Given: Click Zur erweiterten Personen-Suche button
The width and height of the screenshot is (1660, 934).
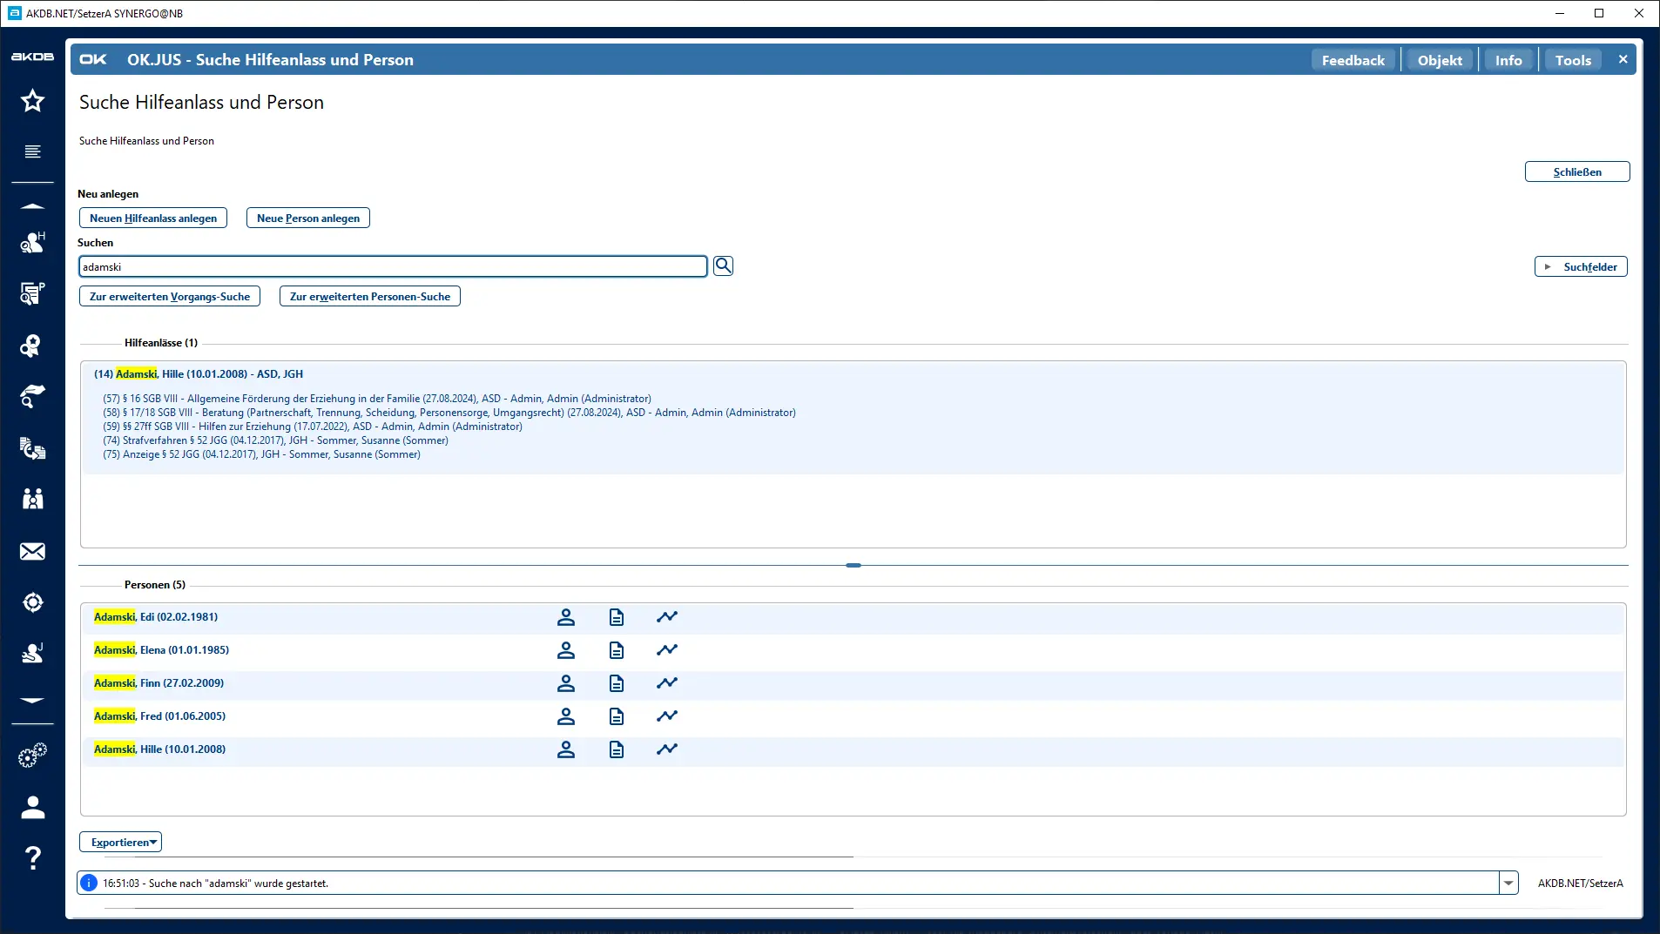Looking at the screenshot, I should (x=370, y=297).
